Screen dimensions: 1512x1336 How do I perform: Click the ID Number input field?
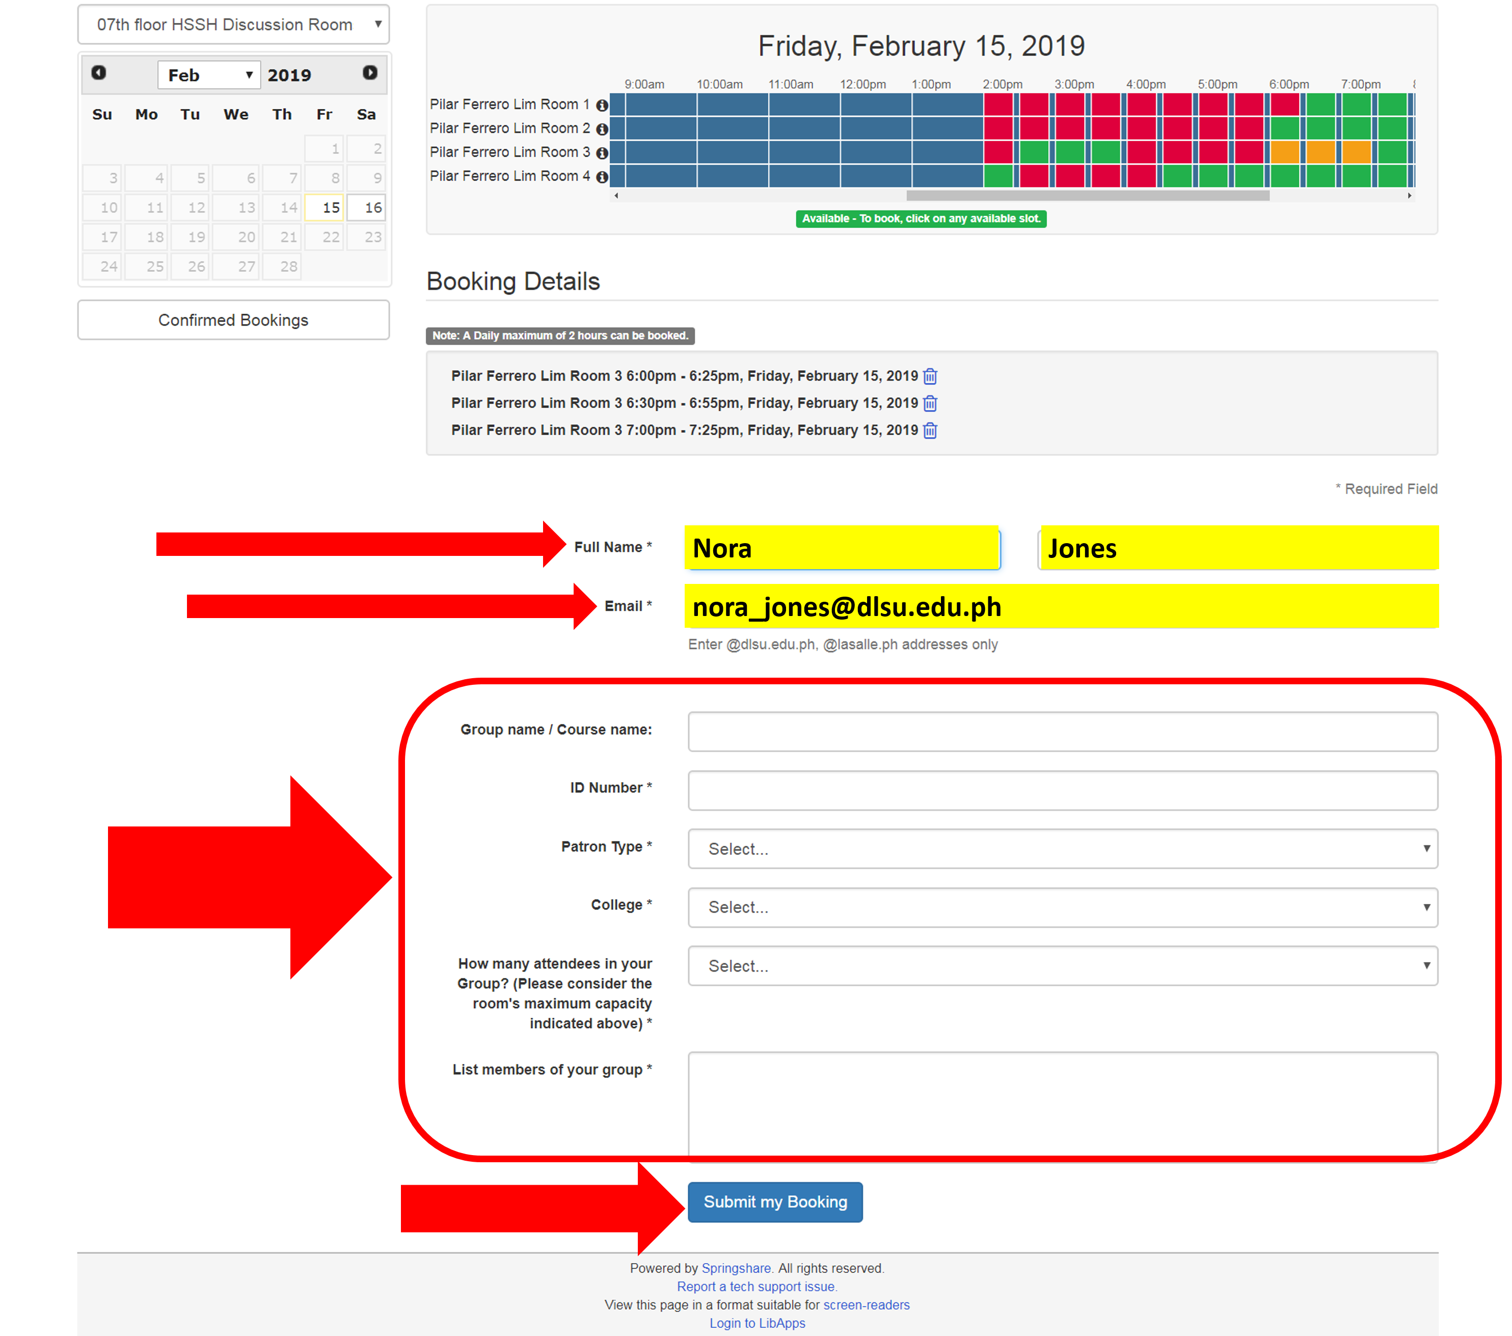(1063, 790)
